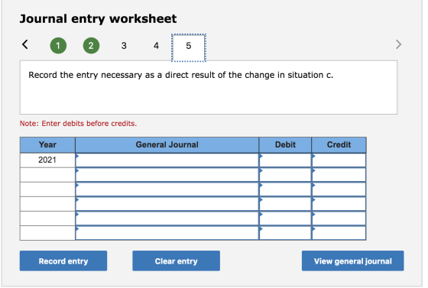
Task: Select General Journal account in second row
Action: coord(167,175)
